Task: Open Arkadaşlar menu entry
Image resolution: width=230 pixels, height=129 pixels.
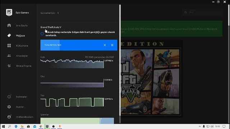Action: click(22, 56)
